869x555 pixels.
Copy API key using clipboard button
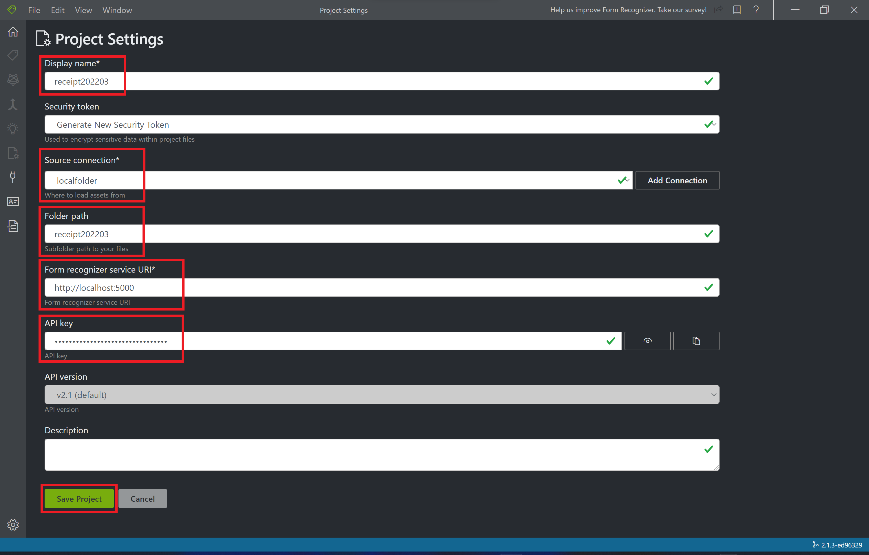tap(696, 341)
